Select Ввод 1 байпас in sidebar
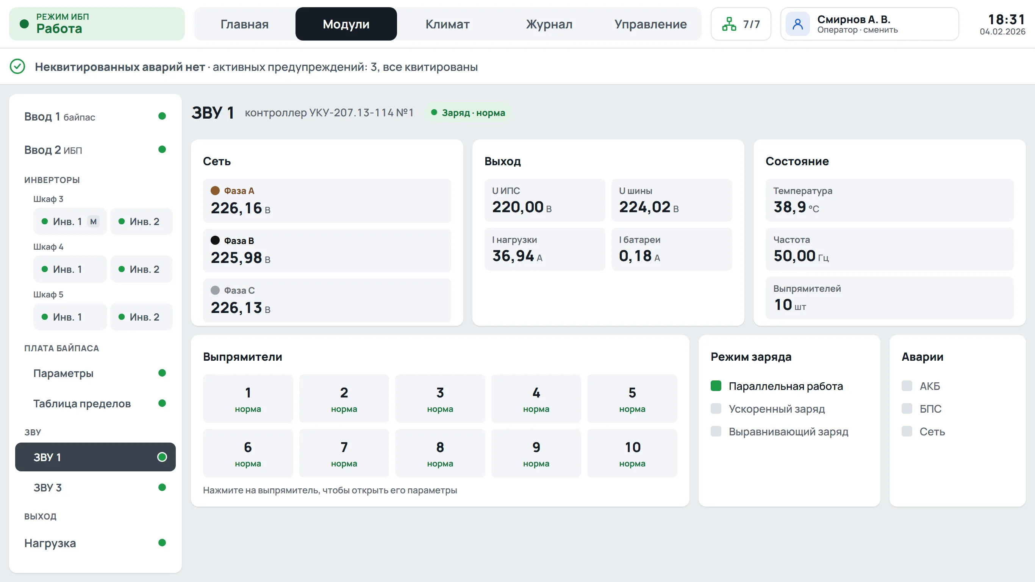 click(95, 117)
